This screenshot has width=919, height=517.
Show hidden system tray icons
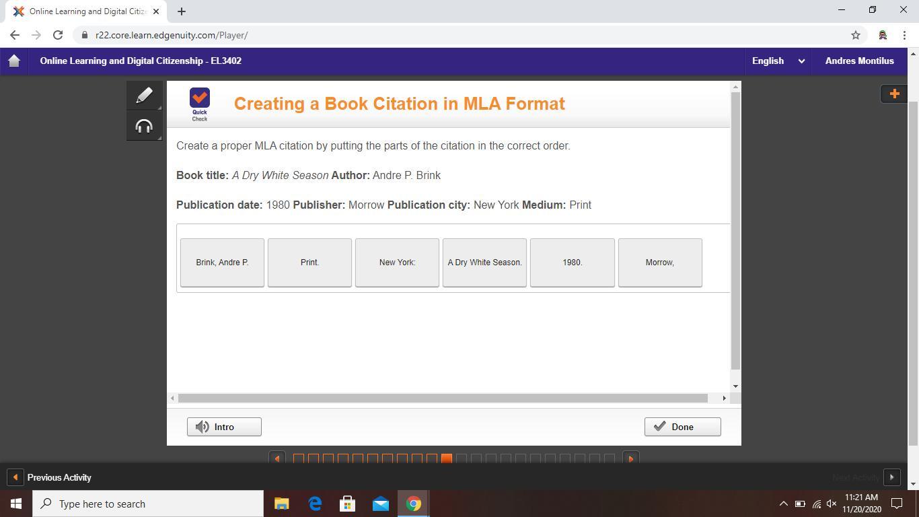(x=783, y=504)
